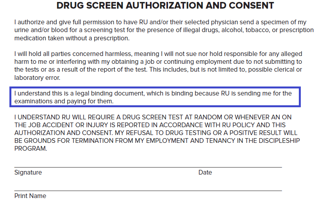Image resolution: width=329 pixels, height=209 pixels.
Task: Click the paragraph starting "I will hold all parties"
Action: point(158,66)
